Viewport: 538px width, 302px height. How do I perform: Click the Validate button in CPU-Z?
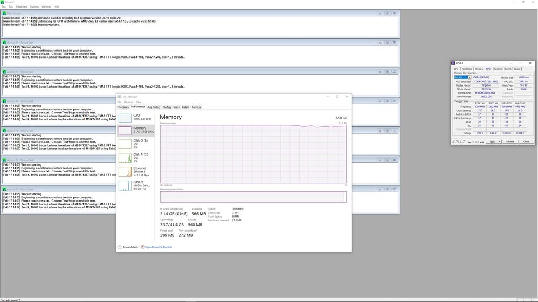tap(510, 141)
